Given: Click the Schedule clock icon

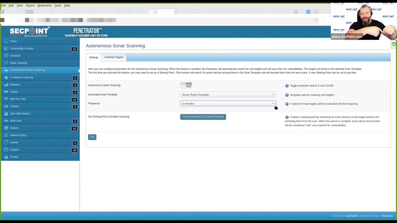Looking at the screenshot, I should pos(6,56).
